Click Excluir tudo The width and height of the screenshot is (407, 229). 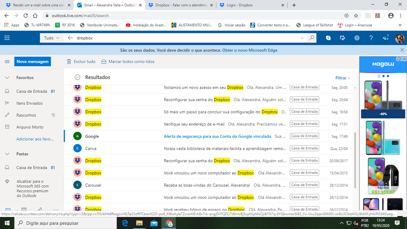81,62
